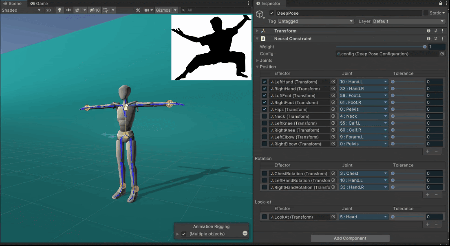This screenshot has height=246, width=450.
Task: Switch to the Game tab
Action: coord(40,3)
